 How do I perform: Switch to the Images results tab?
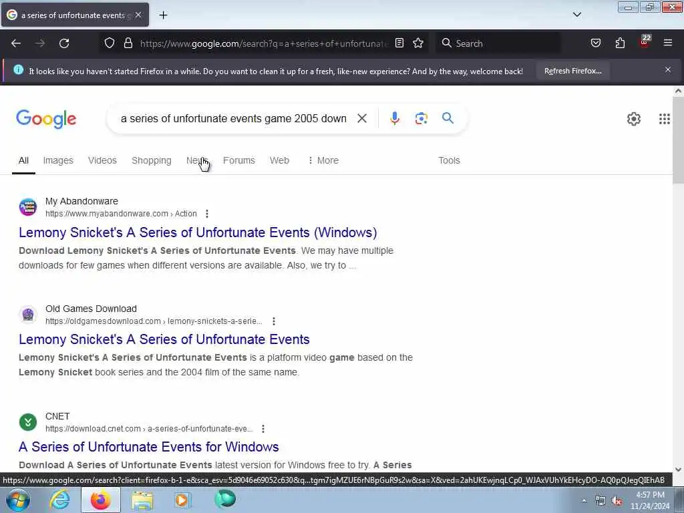pyautogui.click(x=58, y=160)
